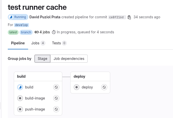Open the Tests tab
Image resolution: width=173 pixels, height=118 pixels.
59,43
